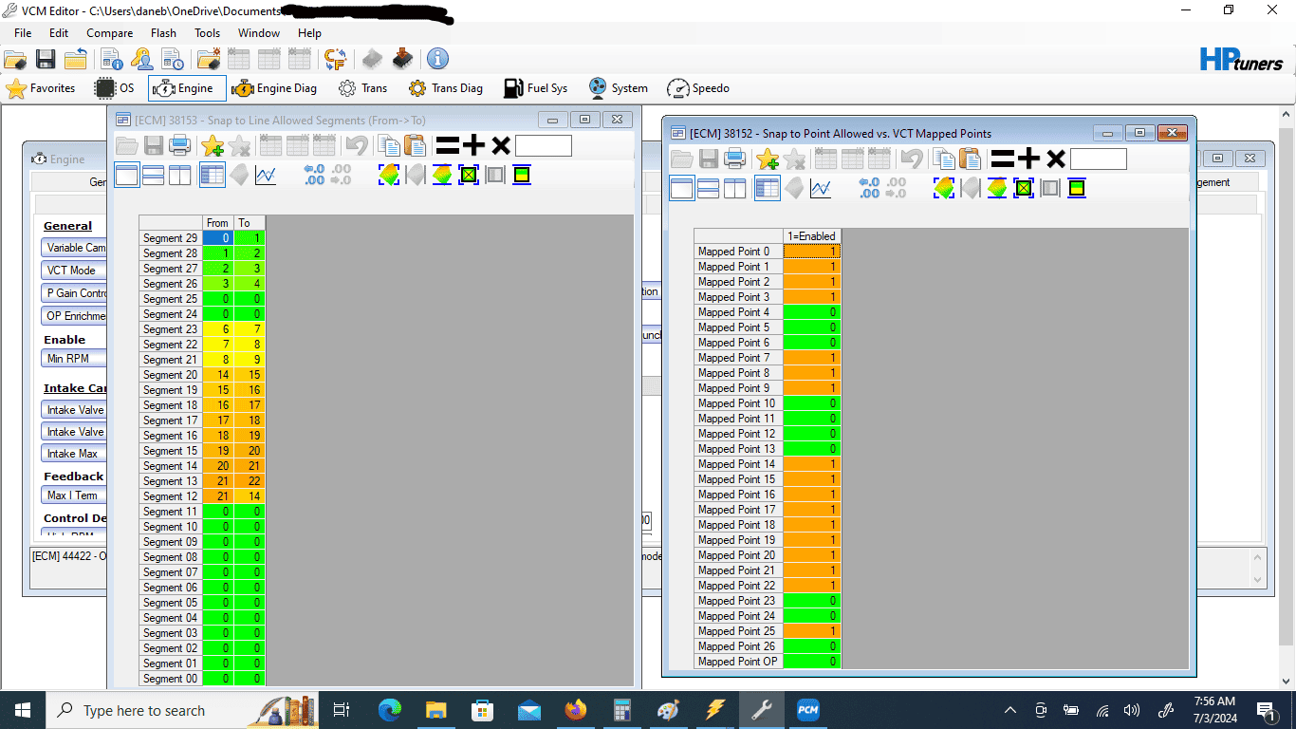Click the value input field in 38152 window
The width and height of the screenshot is (1296, 729).
[1099, 159]
